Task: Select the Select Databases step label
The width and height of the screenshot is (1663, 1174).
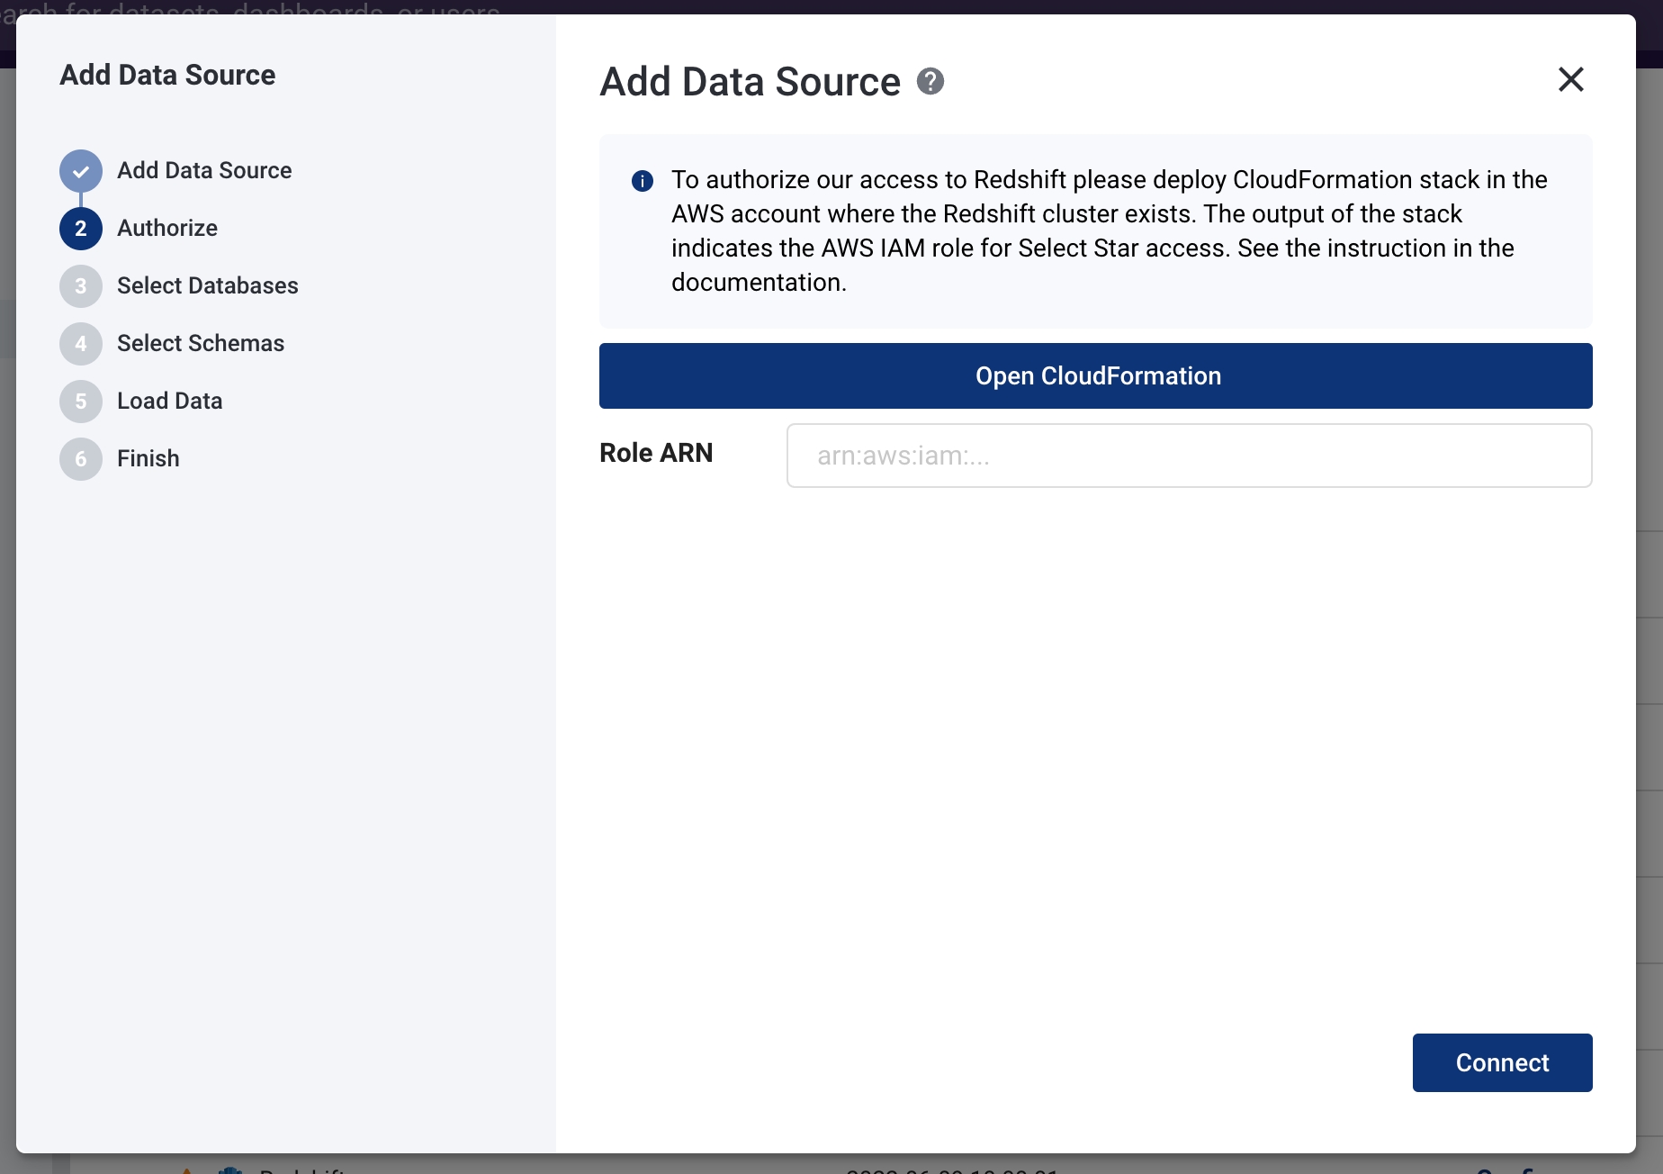Action: coord(208,285)
